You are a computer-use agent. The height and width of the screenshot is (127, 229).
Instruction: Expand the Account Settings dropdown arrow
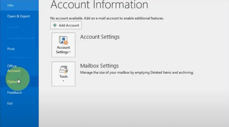tap(70, 52)
